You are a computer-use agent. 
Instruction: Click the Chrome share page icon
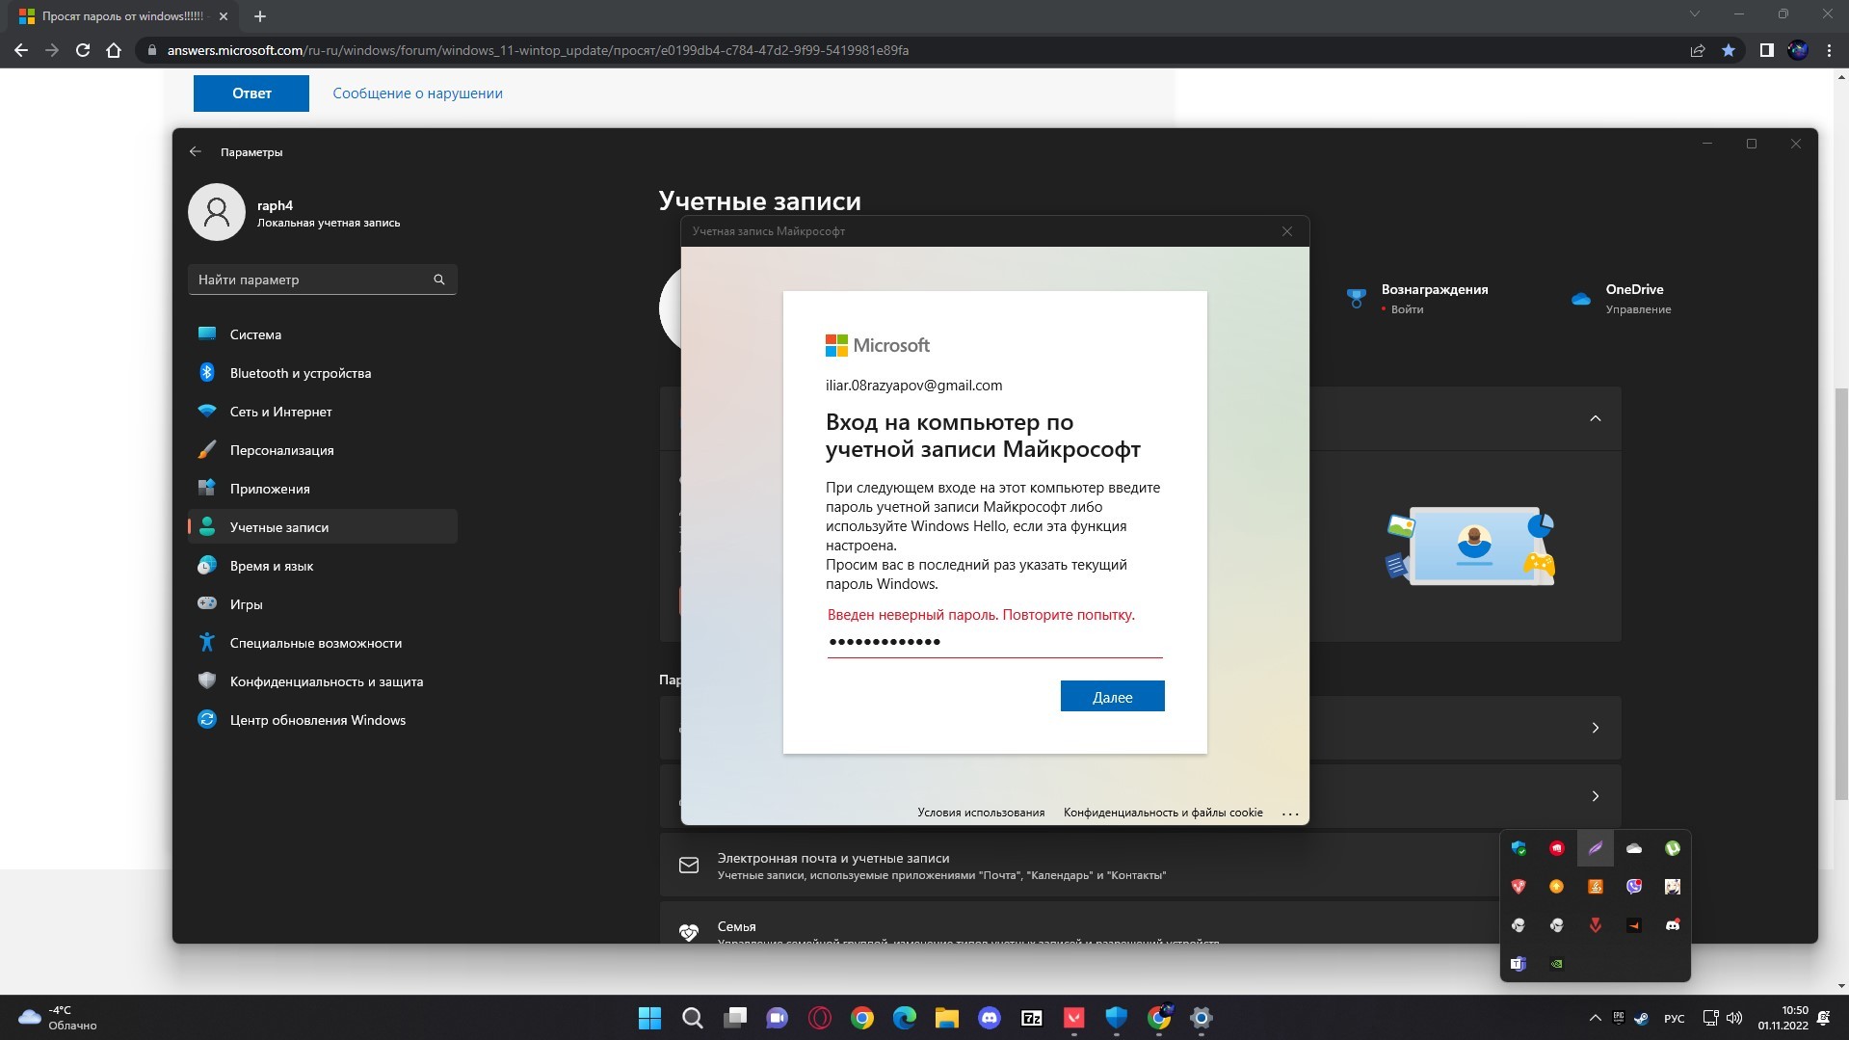pos(1698,50)
